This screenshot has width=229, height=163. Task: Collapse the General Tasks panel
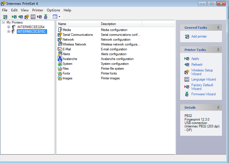[218, 27]
